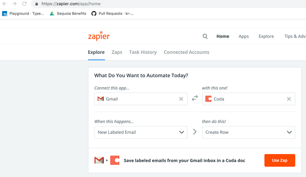Open the Sequoia Benefits bookmark
The width and height of the screenshot is (306, 177).
tap(68, 14)
